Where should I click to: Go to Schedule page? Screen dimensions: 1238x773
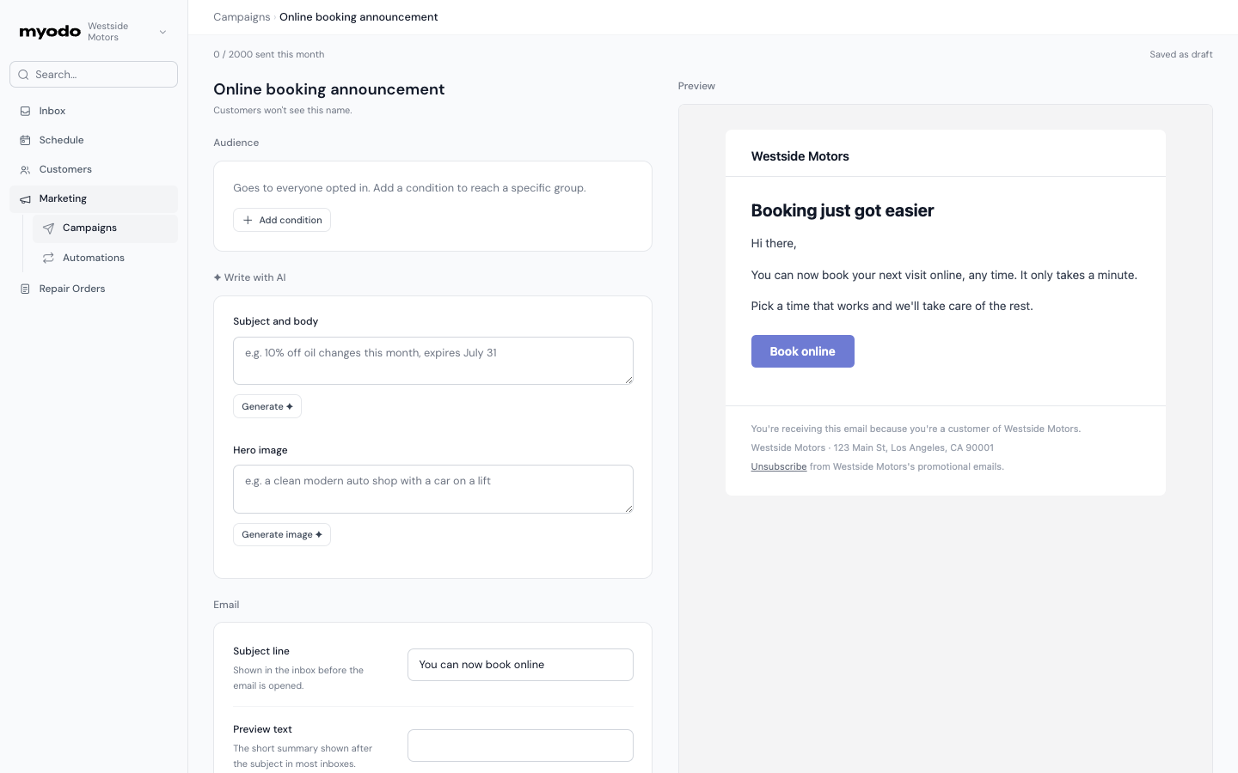coord(94,140)
